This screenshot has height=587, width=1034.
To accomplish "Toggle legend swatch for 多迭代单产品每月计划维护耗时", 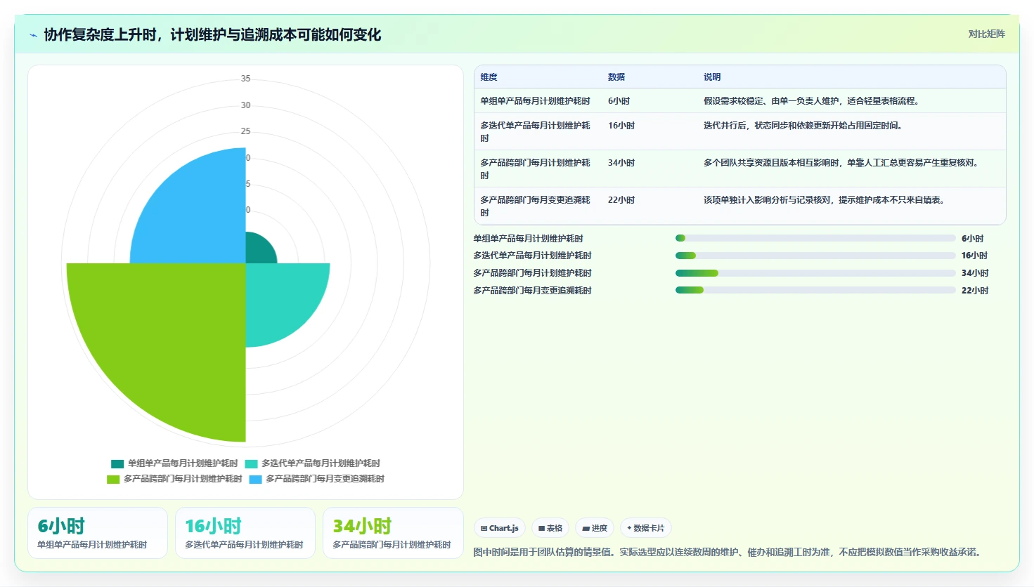I will coord(251,463).
